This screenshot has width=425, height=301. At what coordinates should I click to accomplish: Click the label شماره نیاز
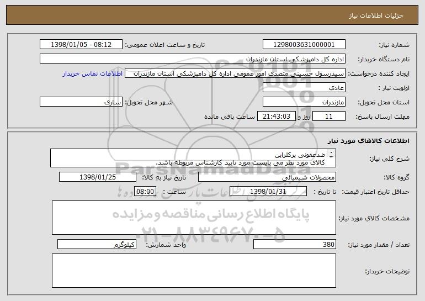pyautogui.click(x=394, y=45)
